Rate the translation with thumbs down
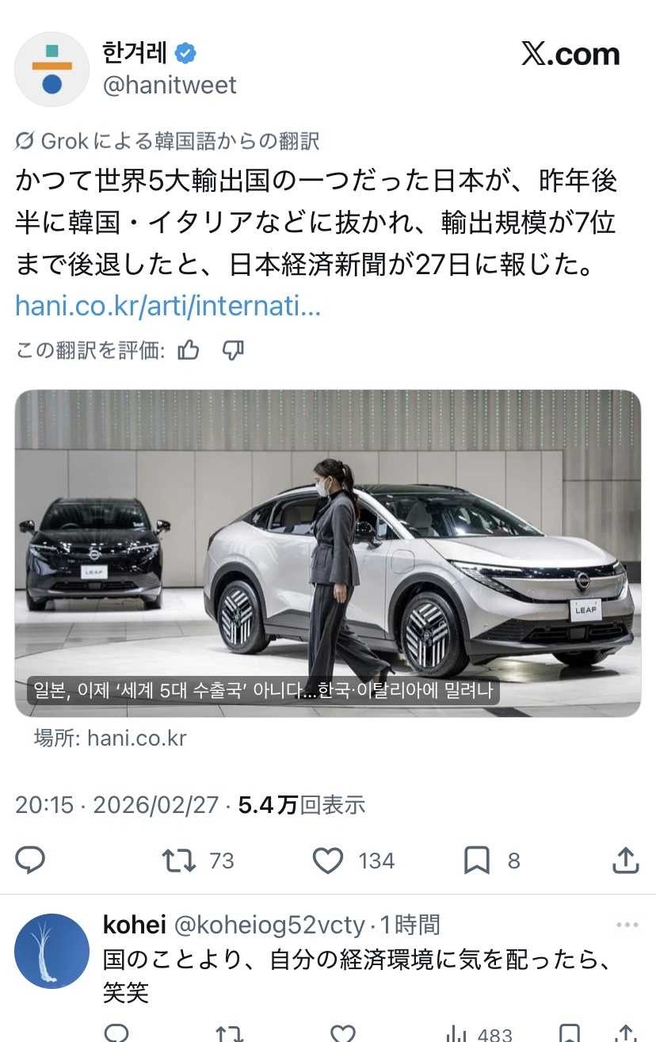656x1042 pixels. pos(233,349)
